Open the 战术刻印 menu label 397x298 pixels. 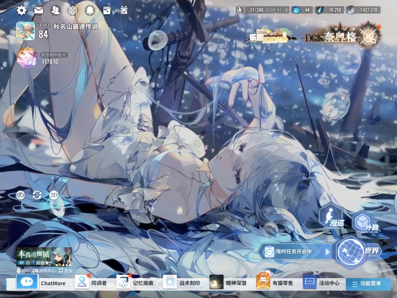coord(190,283)
